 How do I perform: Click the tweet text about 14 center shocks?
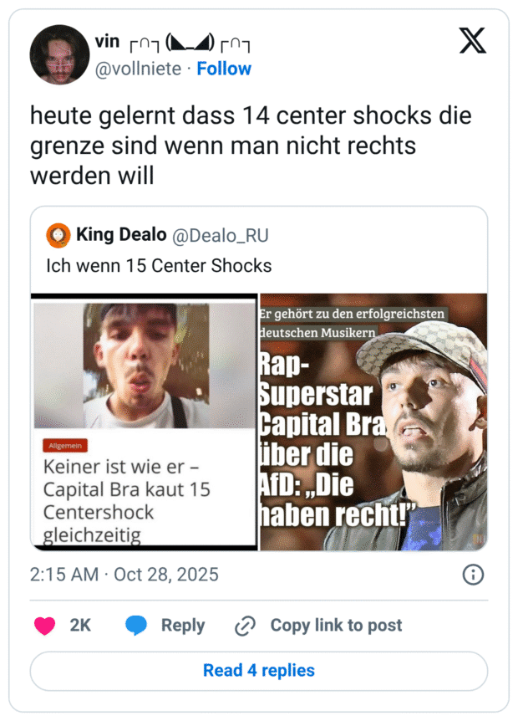pos(251,146)
